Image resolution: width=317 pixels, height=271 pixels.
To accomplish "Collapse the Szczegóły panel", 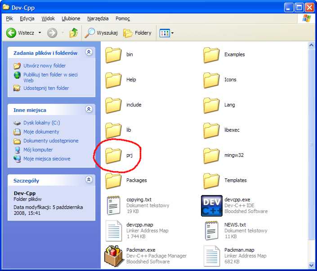I will tap(89, 180).
